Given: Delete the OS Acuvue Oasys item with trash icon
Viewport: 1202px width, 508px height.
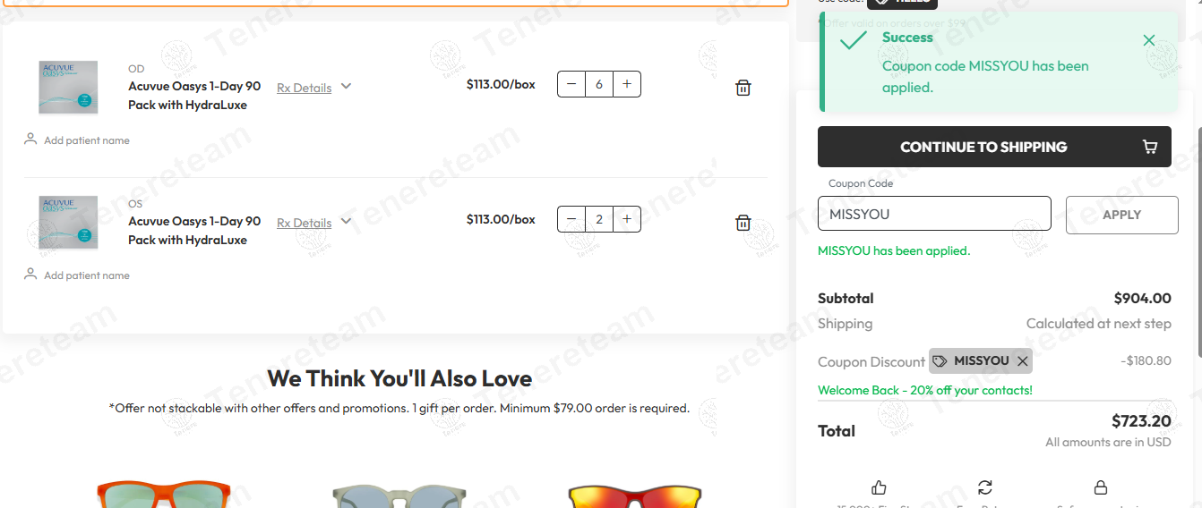Looking at the screenshot, I should point(743,223).
